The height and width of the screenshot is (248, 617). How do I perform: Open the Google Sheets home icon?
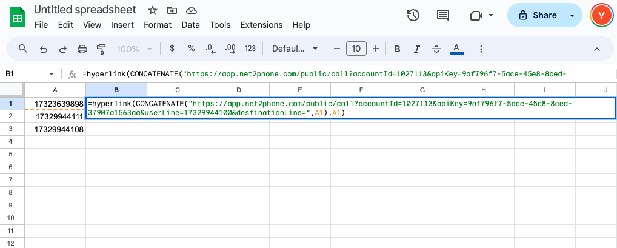tap(18, 18)
